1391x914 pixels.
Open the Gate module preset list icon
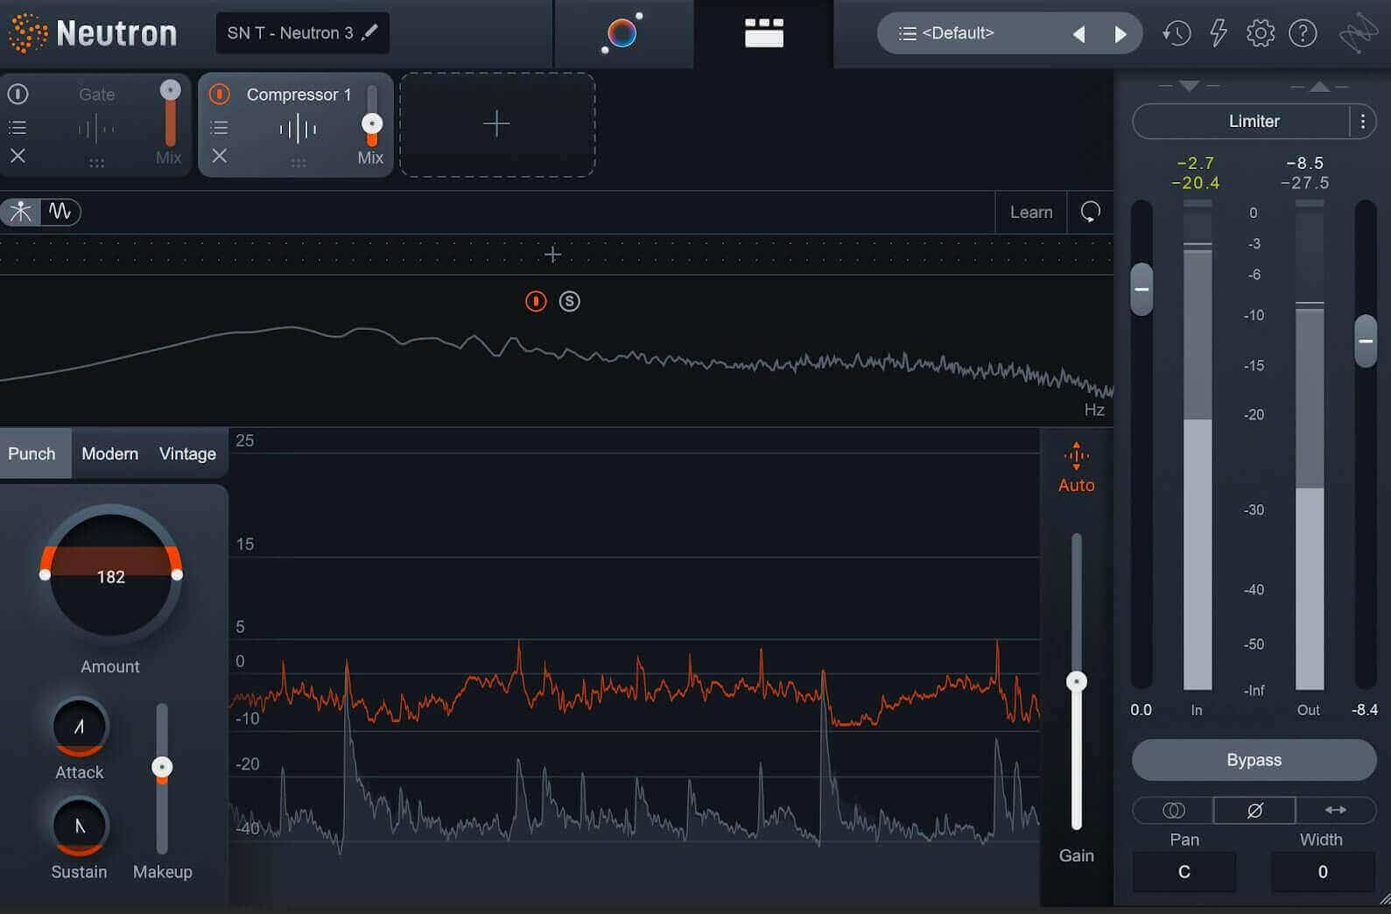tap(18, 128)
